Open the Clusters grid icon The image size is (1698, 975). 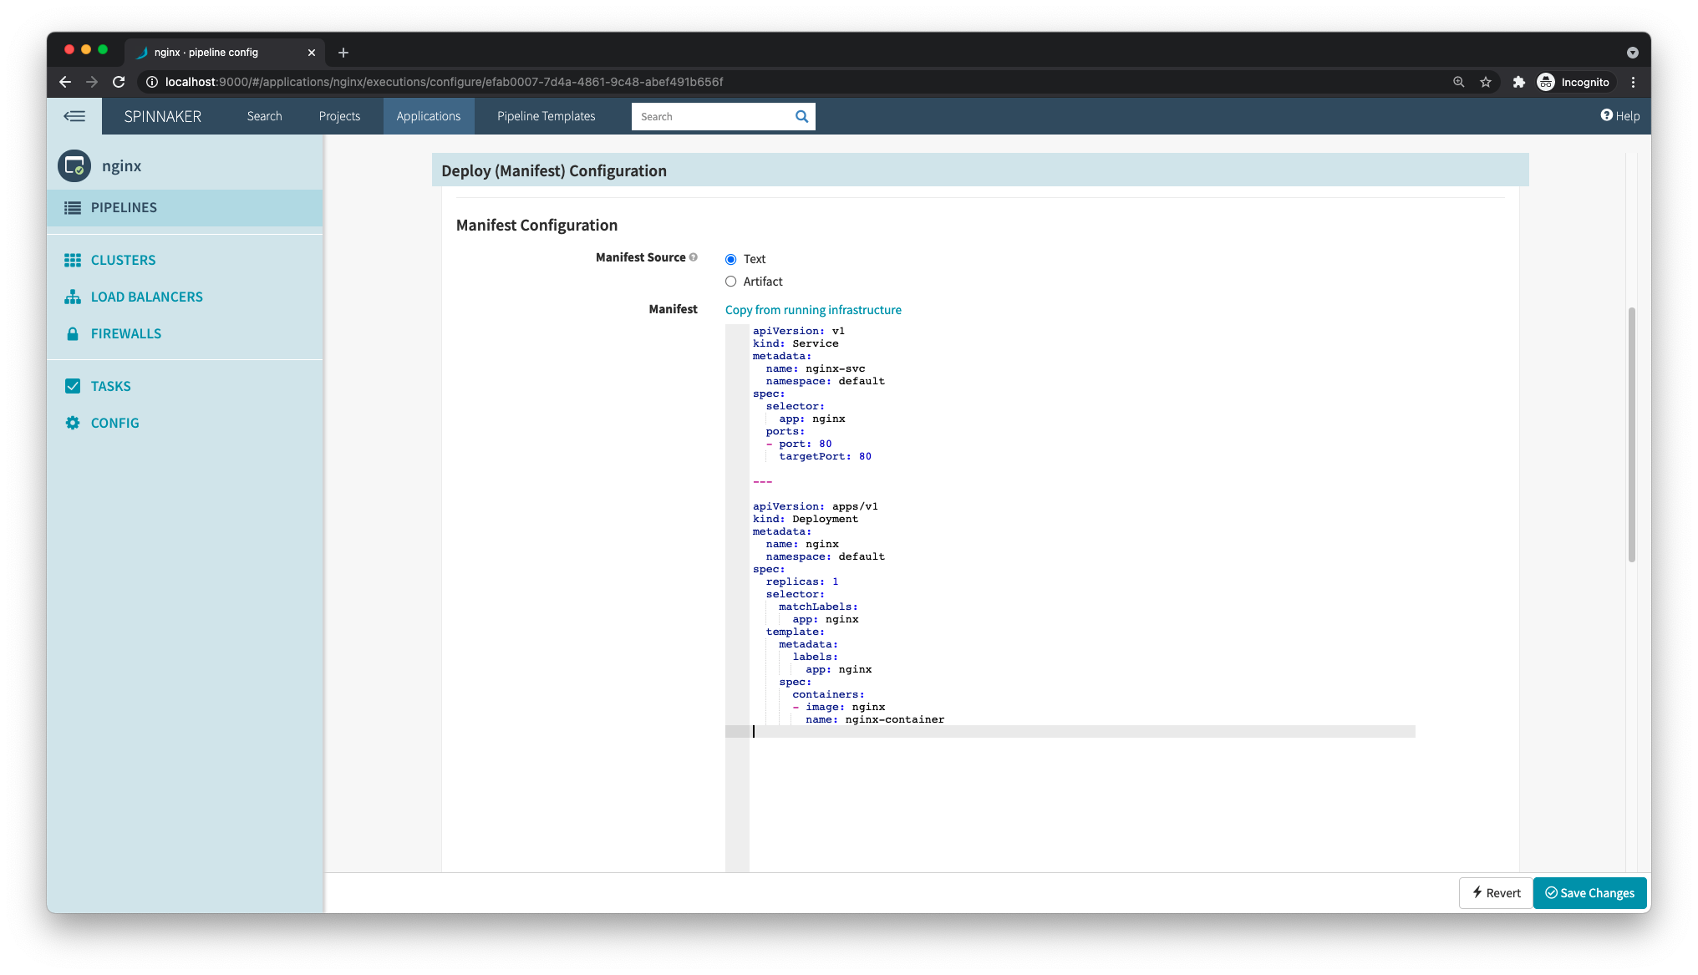(73, 260)
